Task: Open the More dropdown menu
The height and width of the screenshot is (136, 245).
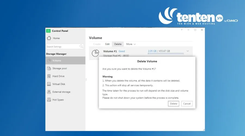Action: pos(131,44)
